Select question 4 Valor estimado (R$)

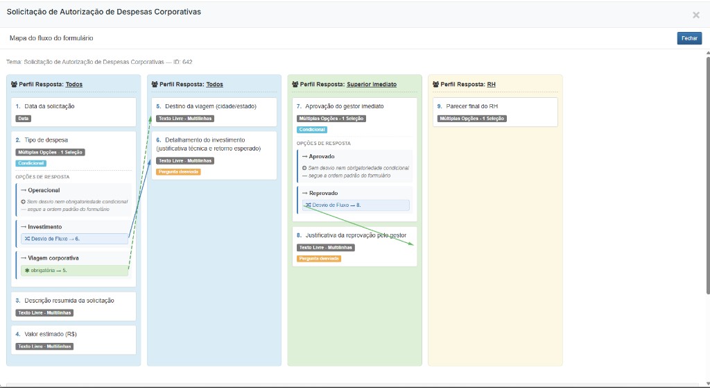click(73, 340)
